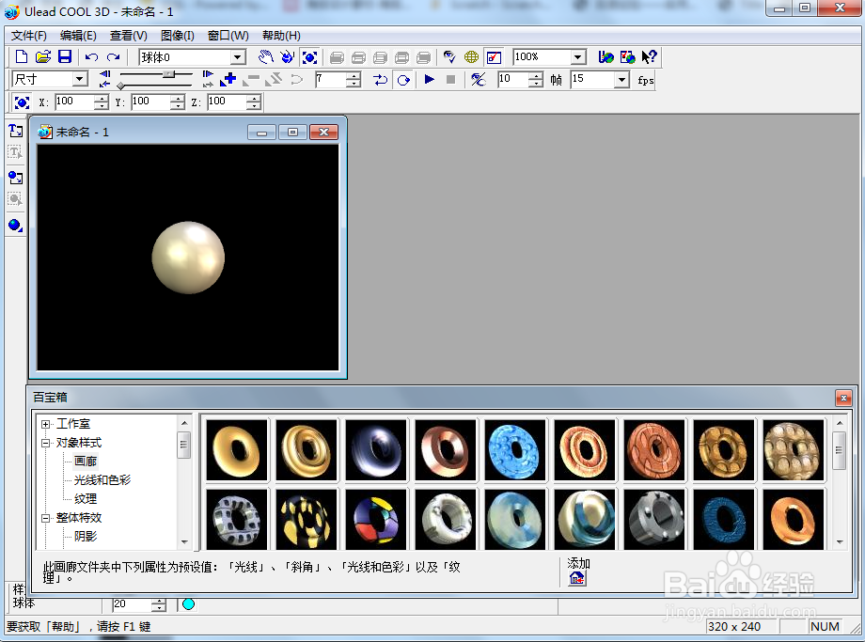Click the 添加 house icon button
865x642 pixels.
[x=577, y=578]
